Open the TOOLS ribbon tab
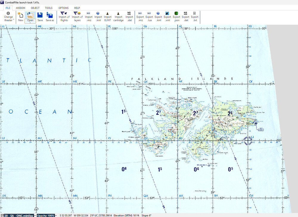Viewport: 298px width, 217px height. point(49,8)
